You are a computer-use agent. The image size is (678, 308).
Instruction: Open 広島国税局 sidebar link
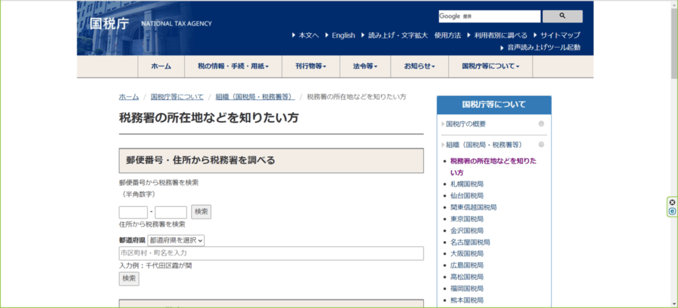tap(467, 265)
